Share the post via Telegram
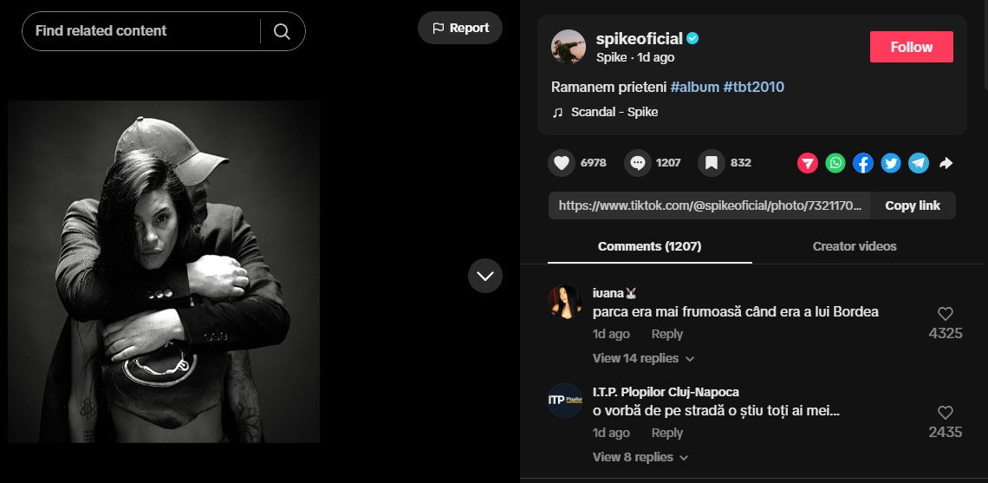988x483 pixels. coord(919,163)
